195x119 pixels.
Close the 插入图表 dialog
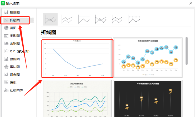tap(191, 3)
